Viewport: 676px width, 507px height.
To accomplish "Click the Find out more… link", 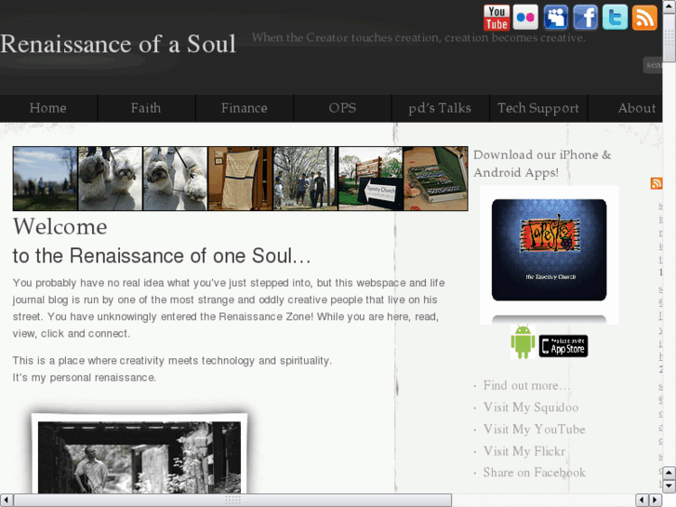I will tap(526, 385).
